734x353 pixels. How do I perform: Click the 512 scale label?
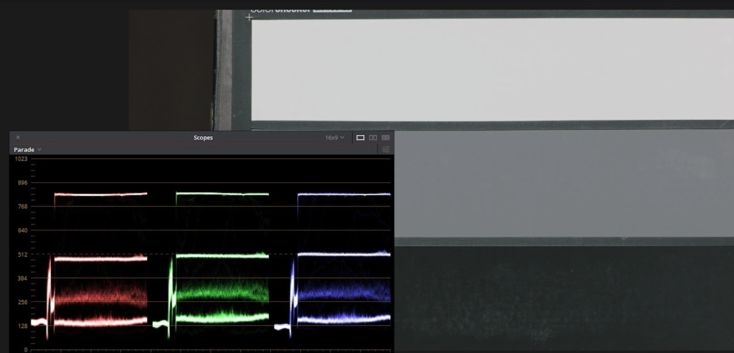click(21, 255)
